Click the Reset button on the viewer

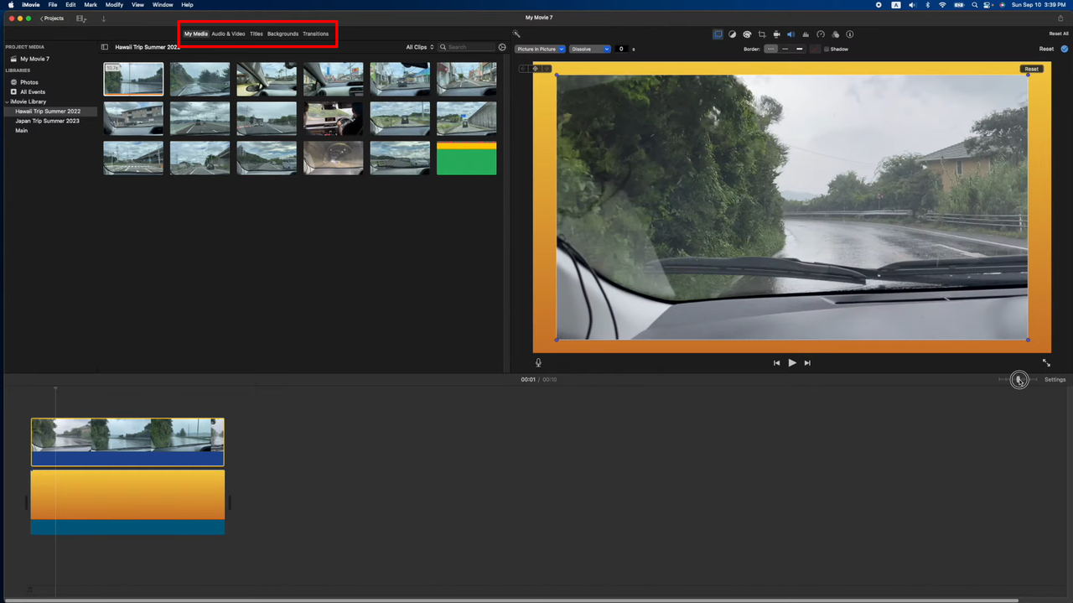tap(1031, 69)
